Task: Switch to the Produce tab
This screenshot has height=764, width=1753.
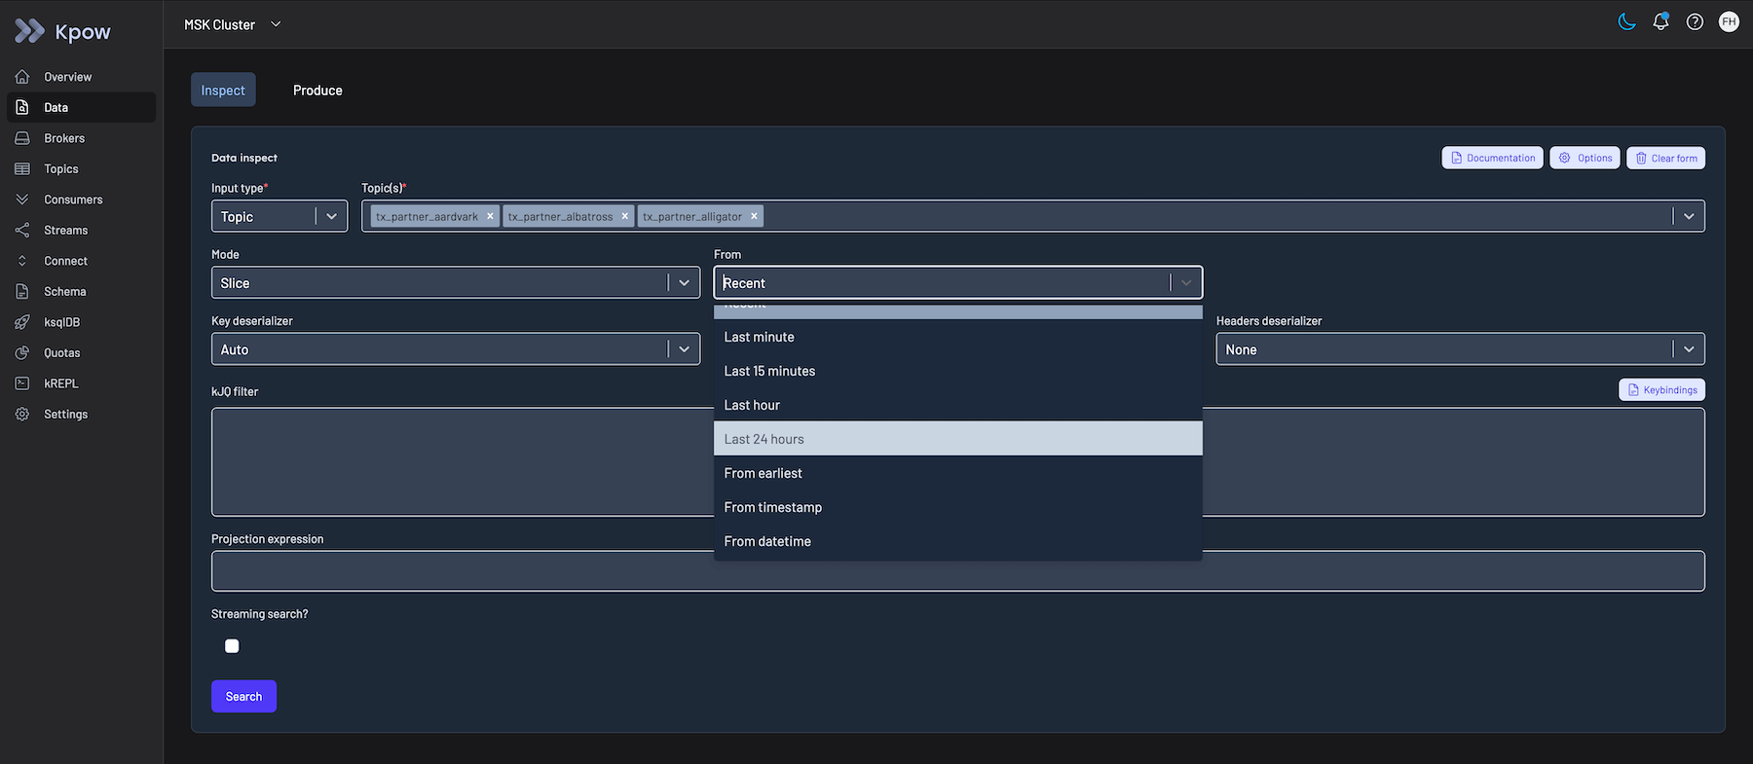Action: 317,91
